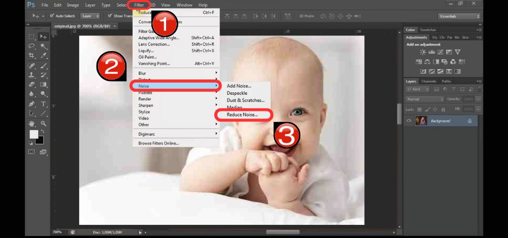
Task: Select the Brush tool
Action: click(x=43, y=66)
